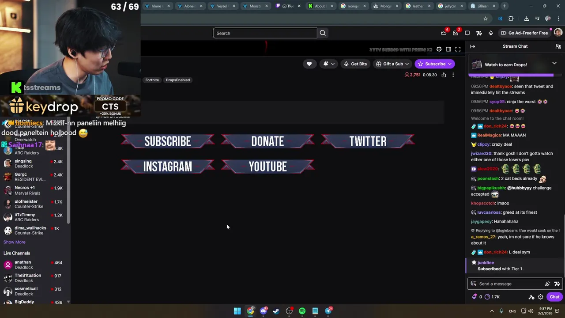Open Windows Start menu
This screenshot has width=565, height=318.
click(237, 311)
